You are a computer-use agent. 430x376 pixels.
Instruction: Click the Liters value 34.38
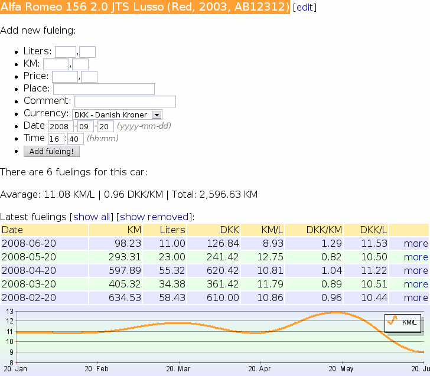click(x=172, y=284)
